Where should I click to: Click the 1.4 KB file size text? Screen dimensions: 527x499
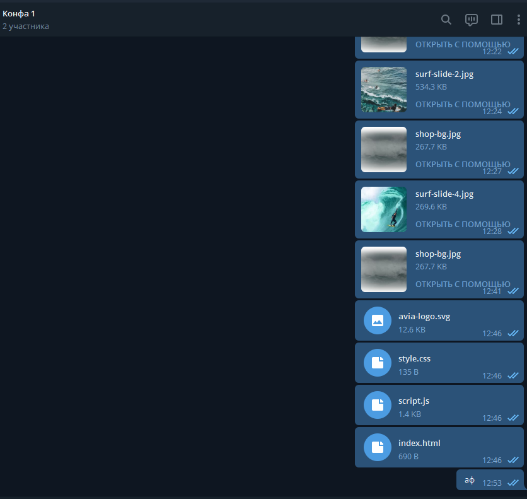click(409, 414)
